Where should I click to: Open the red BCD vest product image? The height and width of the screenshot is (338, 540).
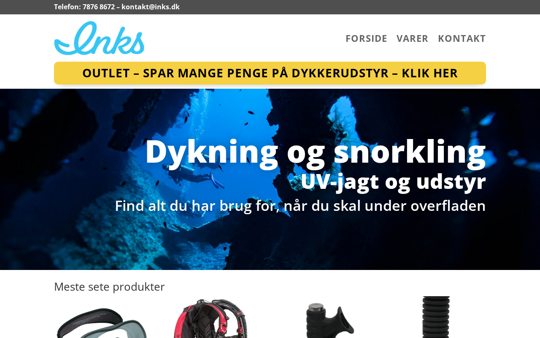pos(211,318)
